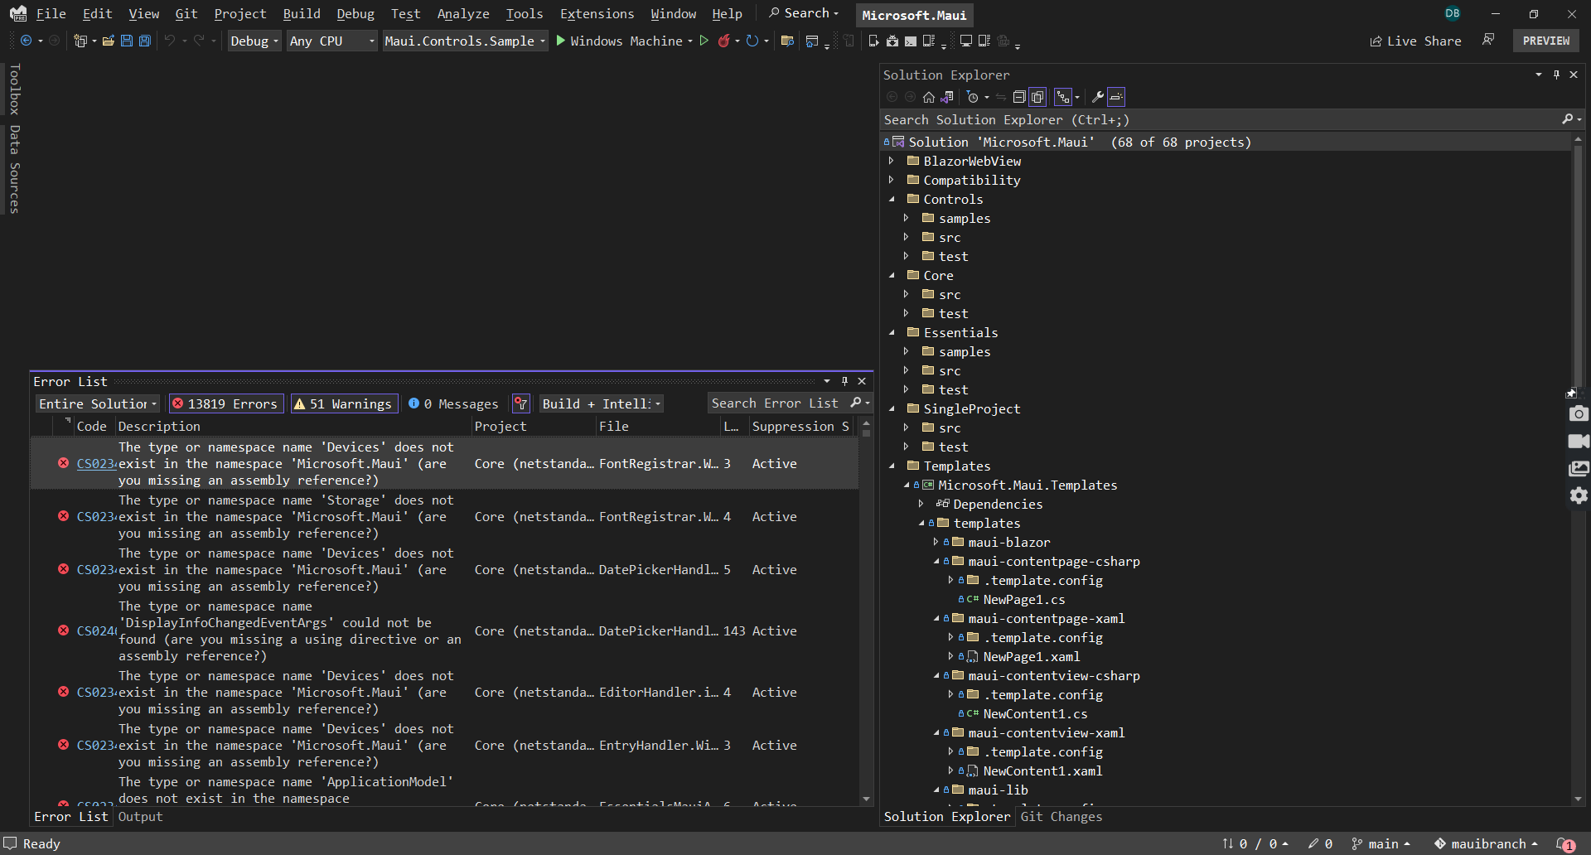Open the Toolbox side tab
Viewport: 1591px width, 855px height.
[14, 89]
